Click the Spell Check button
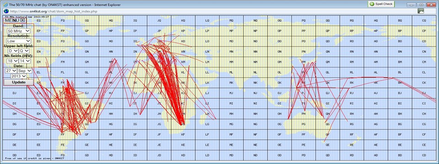439x164 pixels. [x=381, y=4]
